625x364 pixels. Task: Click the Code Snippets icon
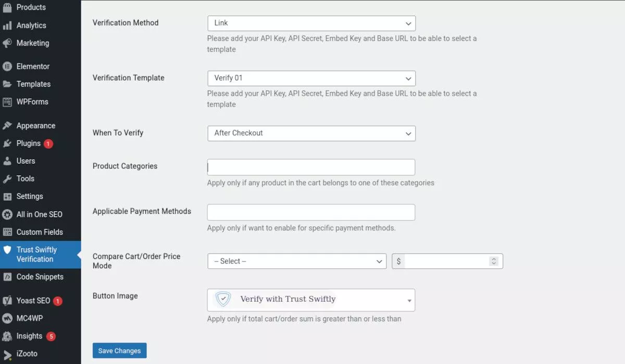click(x=7, y=277)
